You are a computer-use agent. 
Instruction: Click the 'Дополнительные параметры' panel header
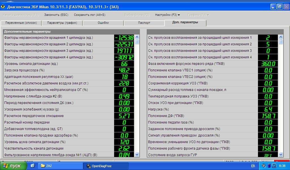tap(71, 32)
